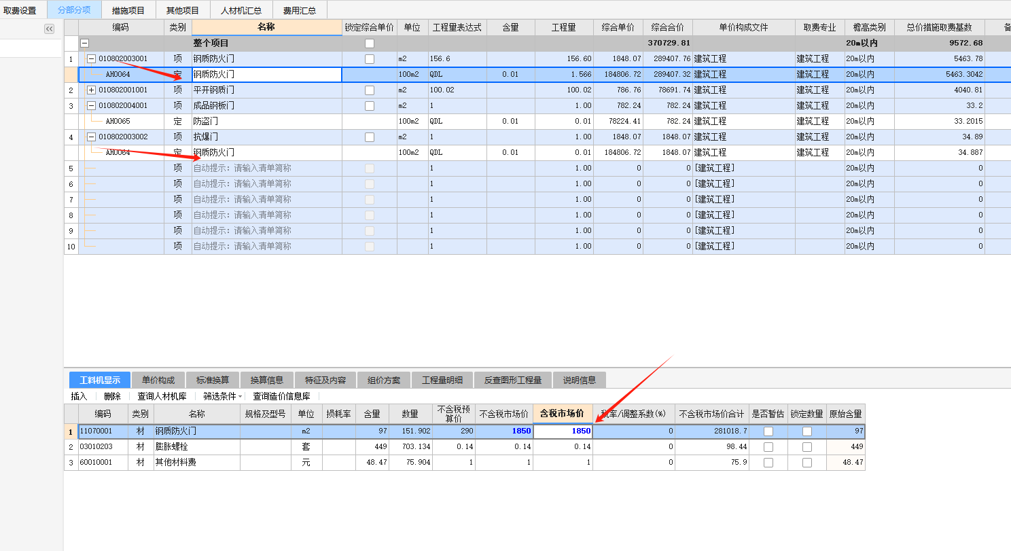Click the 钢质防火门 name edit box under 010802003001
1011x551 pixels.
(266, 75)
